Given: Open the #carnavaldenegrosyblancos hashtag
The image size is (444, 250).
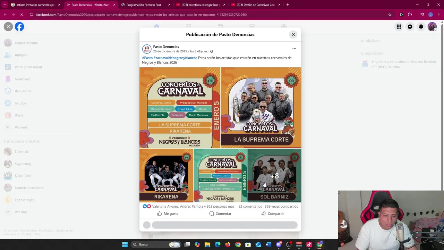Looking at the screenshot, I should tap(175, 58).
